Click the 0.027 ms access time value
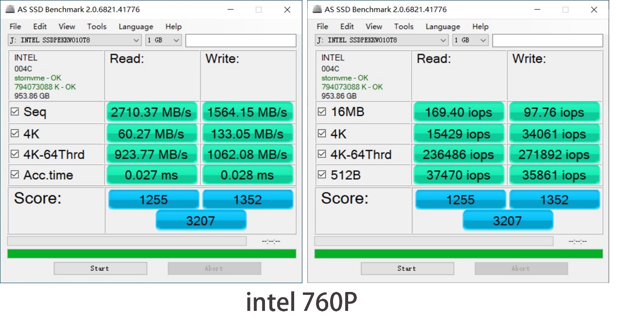This screenshot has height=323, width=617. pos(152,175)
